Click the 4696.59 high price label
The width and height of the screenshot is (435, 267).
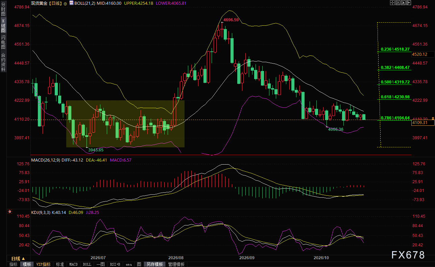click(231, 20)
